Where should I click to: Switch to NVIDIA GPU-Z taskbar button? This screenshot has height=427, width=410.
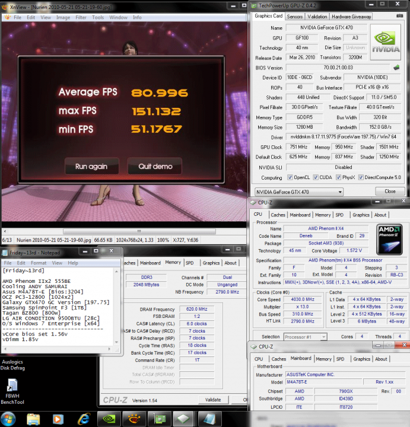click(x=108, y=419)
